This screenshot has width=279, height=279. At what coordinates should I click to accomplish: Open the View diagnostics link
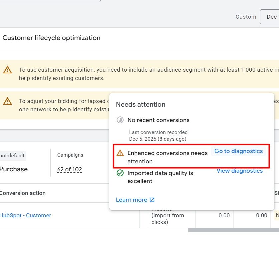coord(239,171)
